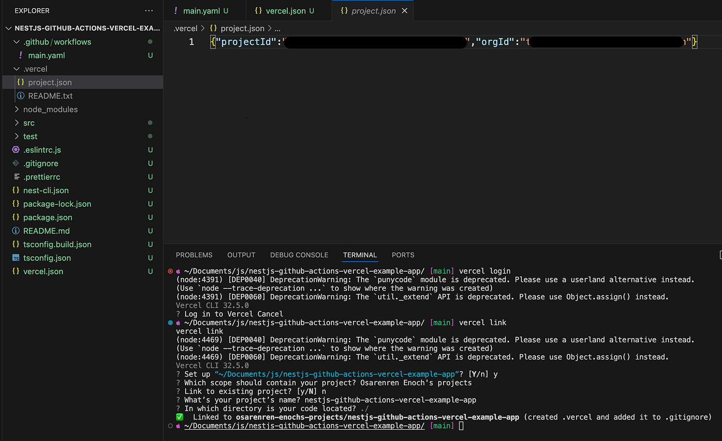Open the README.txt file name in Explorer
The image size is (722, 441).
pos(51,96)
